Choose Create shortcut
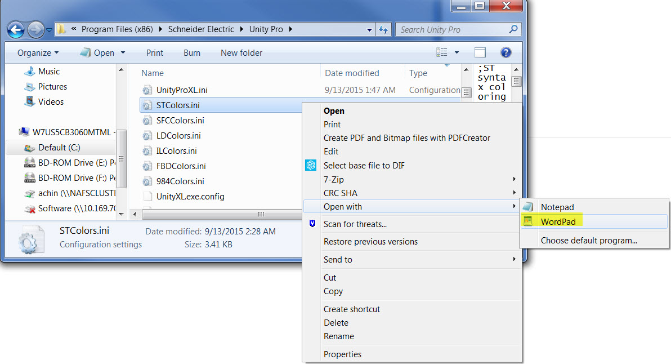Image resolution: width=671 pixels, height=364 pixels. [352, 309]
